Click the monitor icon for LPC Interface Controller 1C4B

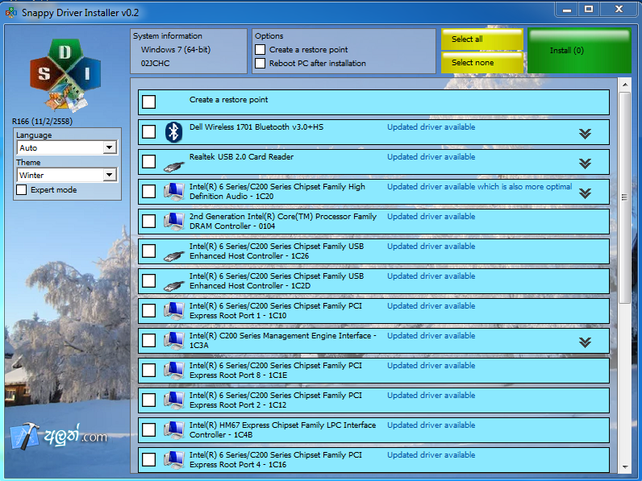tap(174, 430)
